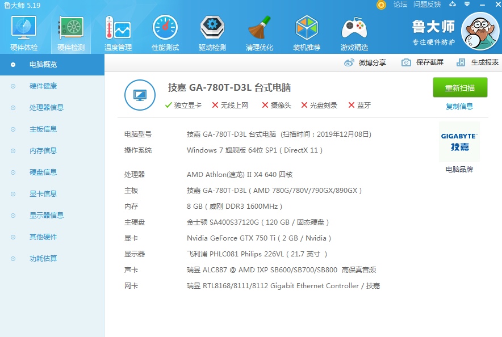Screen dimensions: 502x337
Task: Click the 蓝牙 status indicator
Action: pyautogui.click(x=360, y=106)
